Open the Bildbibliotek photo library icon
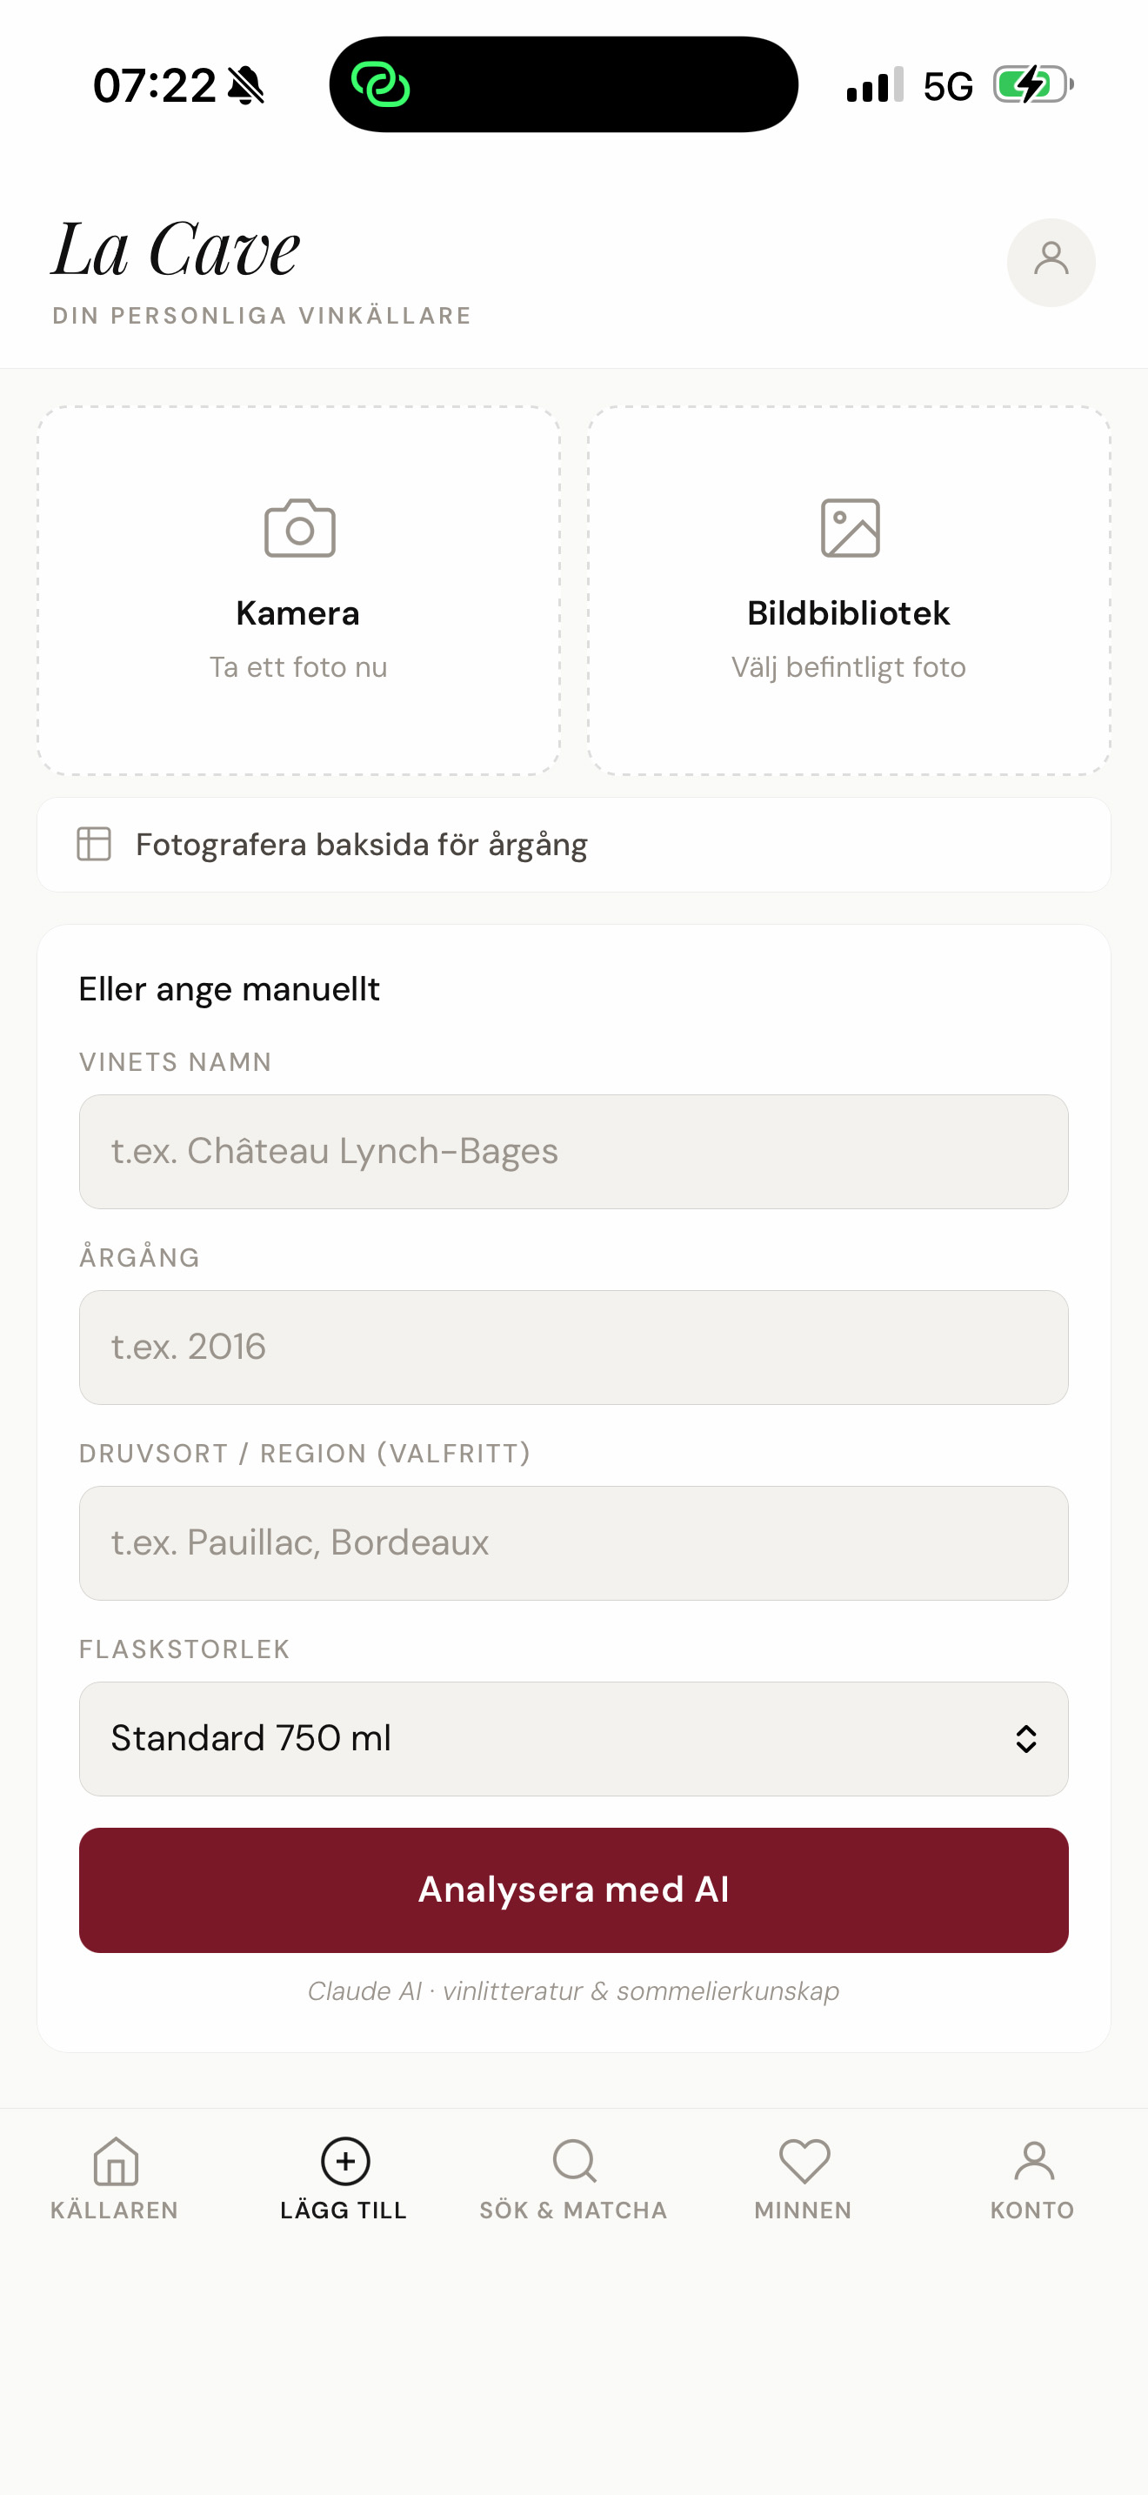This screenshot has height=2495, width=1148. [x=850, y=528]
